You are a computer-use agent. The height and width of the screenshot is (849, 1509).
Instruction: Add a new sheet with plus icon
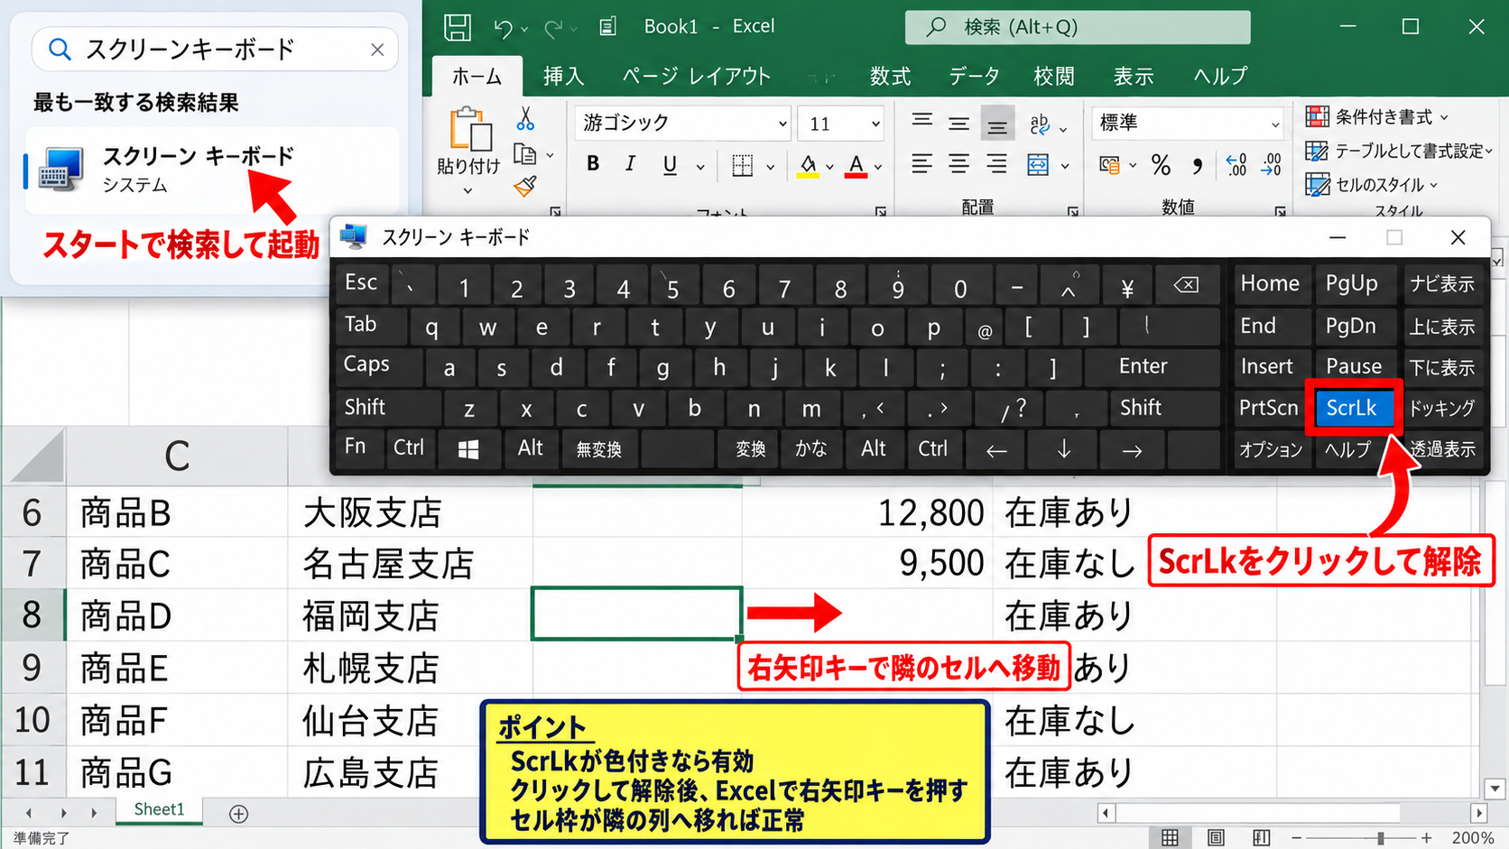tap(238, 814)
